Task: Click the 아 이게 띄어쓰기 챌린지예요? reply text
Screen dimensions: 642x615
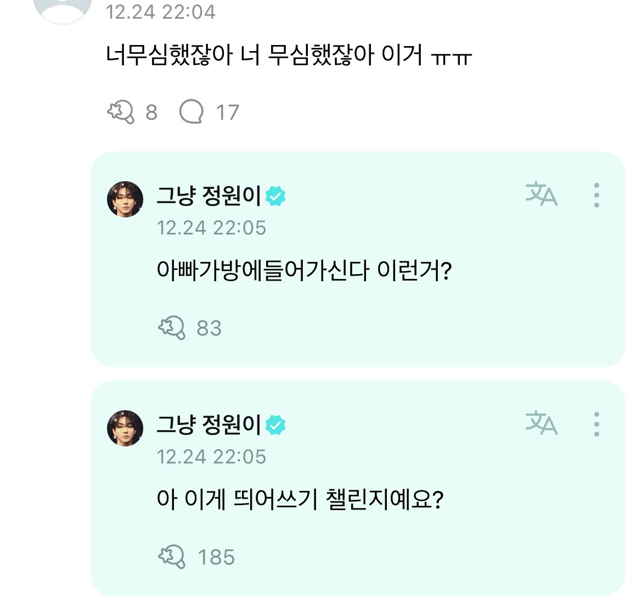Action: coord(300,499)
